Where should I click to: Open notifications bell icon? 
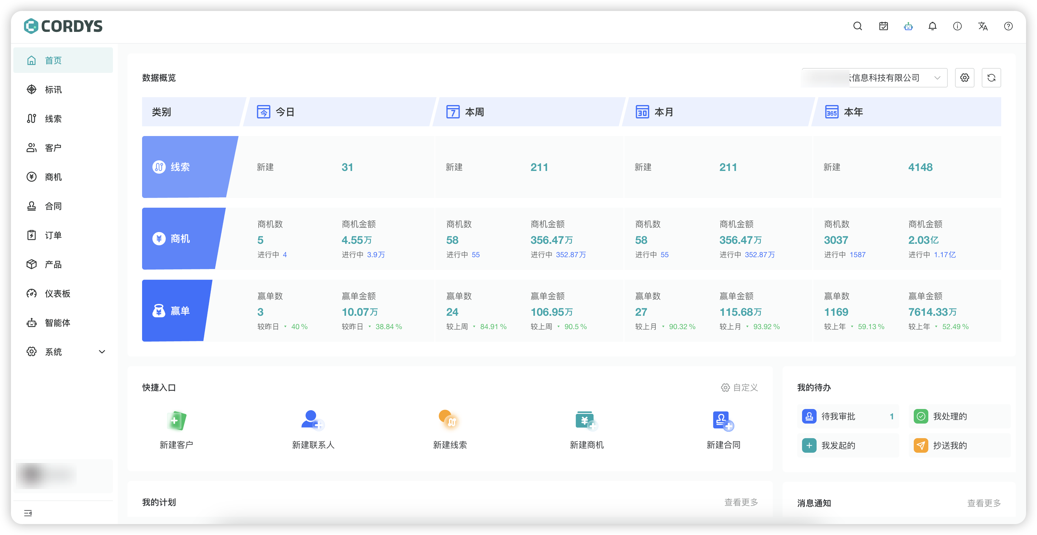pyautogui.click(x=932, y=26)
